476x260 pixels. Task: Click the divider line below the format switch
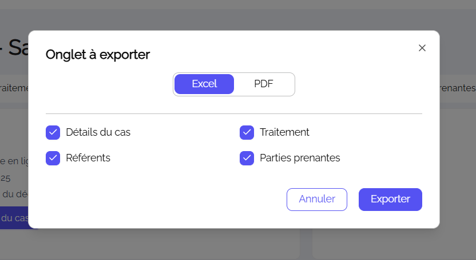(x=234, y=114)
